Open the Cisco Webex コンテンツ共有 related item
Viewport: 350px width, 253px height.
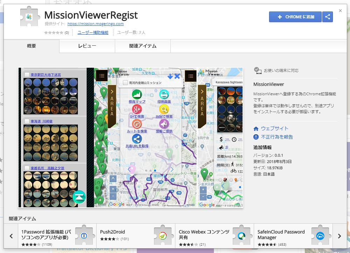point(215,236)
